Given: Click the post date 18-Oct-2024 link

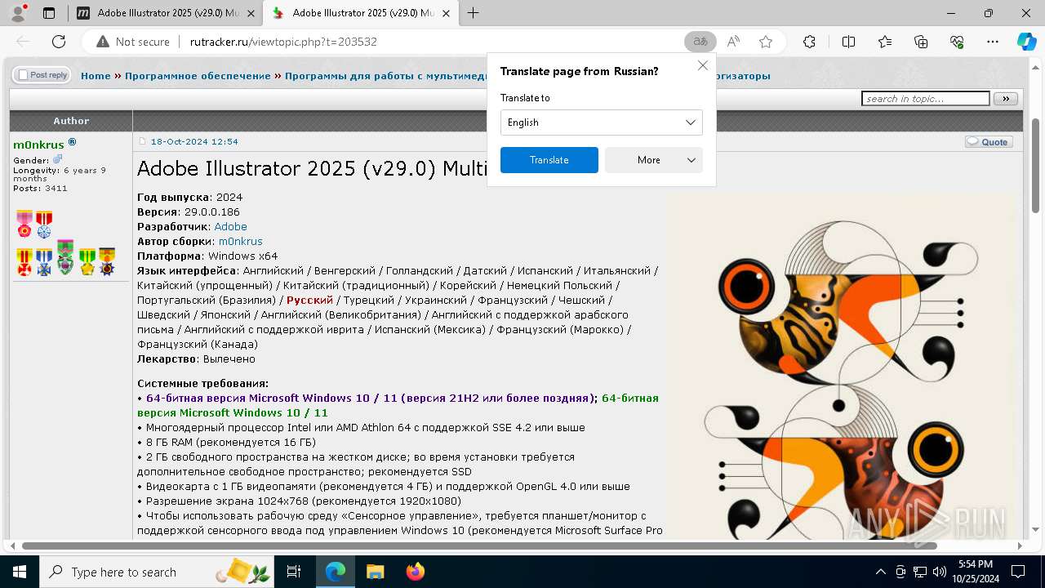Looking at the screenshot, I should tap(194, 141).
